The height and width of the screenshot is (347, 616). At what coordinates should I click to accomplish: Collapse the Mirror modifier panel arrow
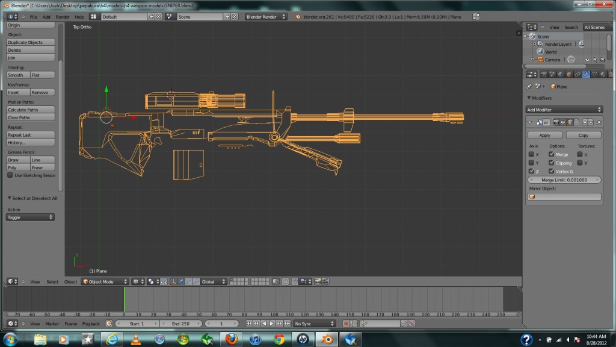[529, 122]
